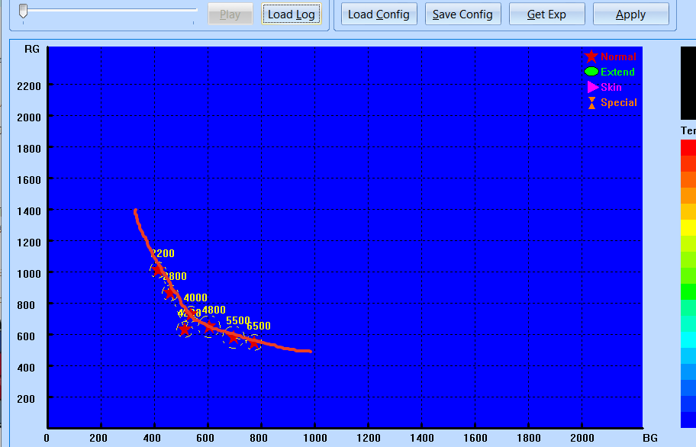Click the yellow swatch on temperature scale

click(x=688, y=227)
